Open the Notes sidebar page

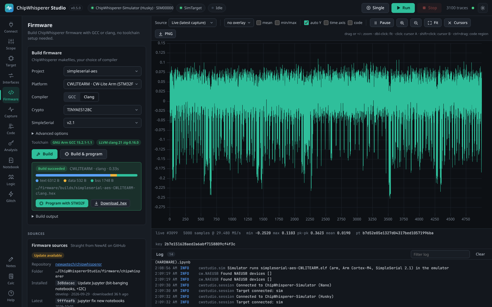[x=11, y=262]
